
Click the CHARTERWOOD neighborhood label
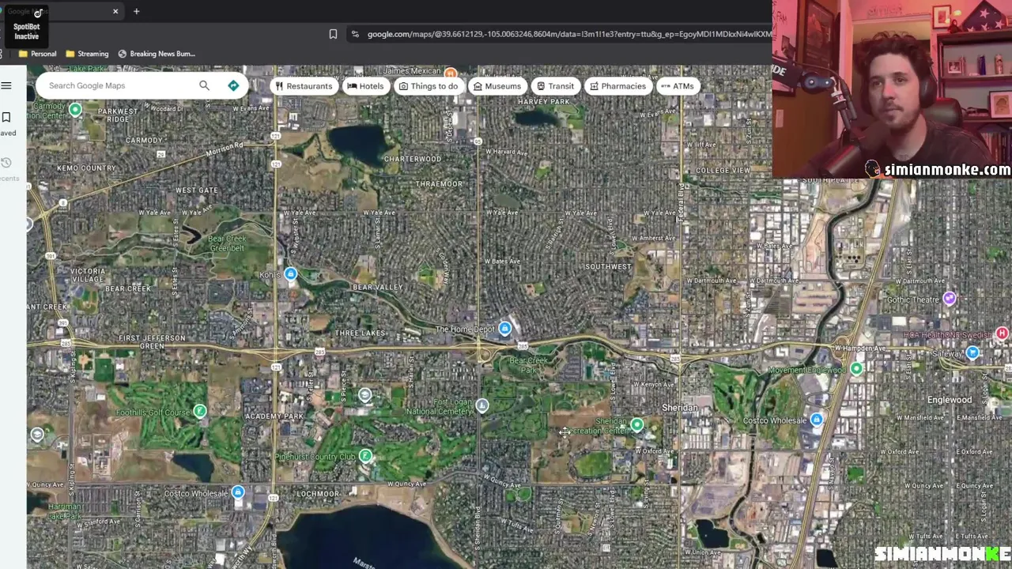tap(413, 159)
